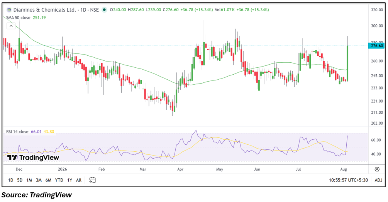Image resolution: width=388 pixels, height=202 pixels.
Task: Click the Jul label on time axis
Action: (298, 169)
